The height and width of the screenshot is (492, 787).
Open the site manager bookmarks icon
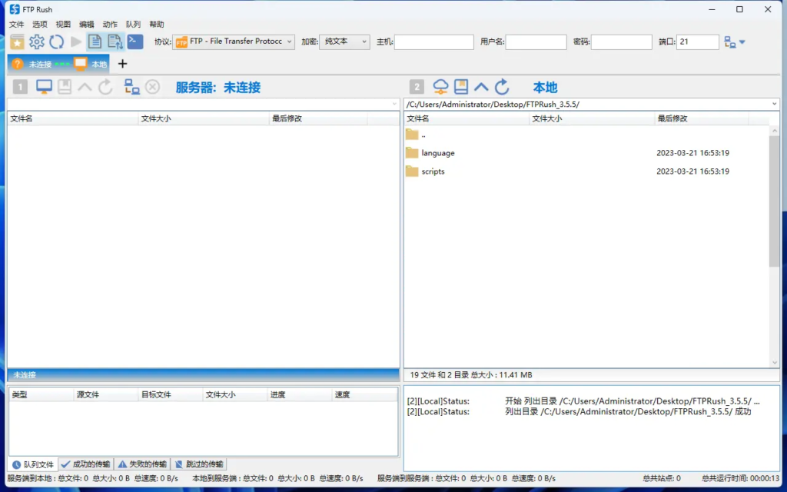(x=17, y=42)
